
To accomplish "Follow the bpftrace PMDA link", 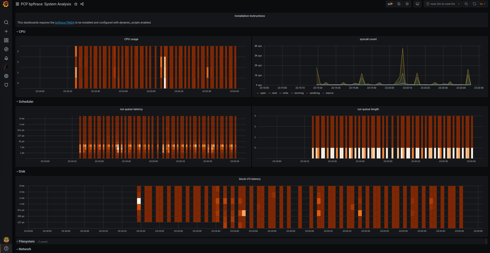I will click(65, 23).
